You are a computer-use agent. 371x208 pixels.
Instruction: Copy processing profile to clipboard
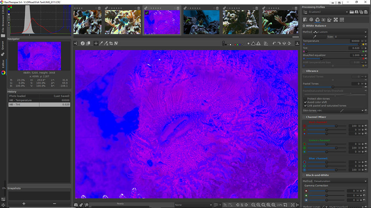[361, 12]
